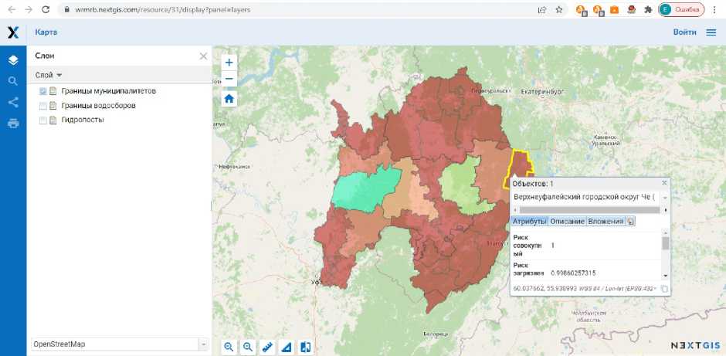726x356 pixels.
Task: Click the Войти login link
Action: tap(684, 32)
